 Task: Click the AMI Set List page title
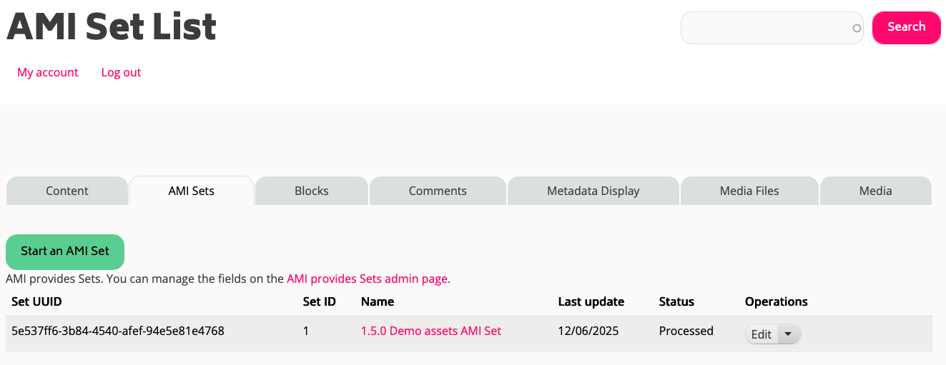pos(112,28)
